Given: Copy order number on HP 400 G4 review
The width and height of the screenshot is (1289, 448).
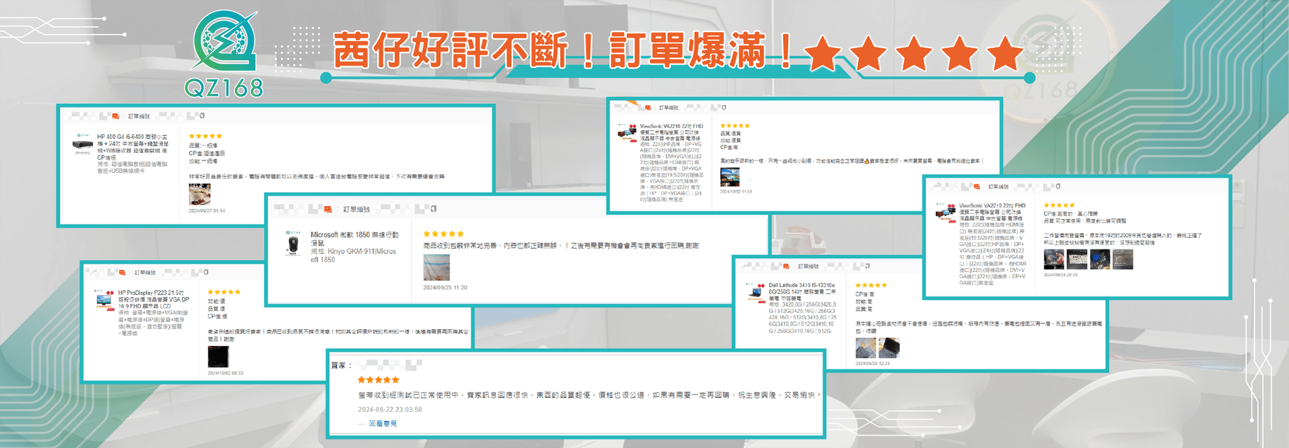Looking at the screenshot, I should [x=202, y=116].
